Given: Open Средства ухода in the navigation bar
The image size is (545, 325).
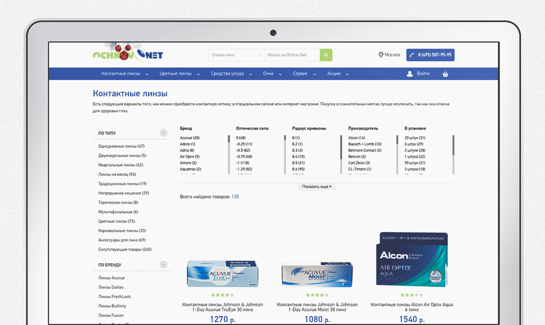Looking at the screenshot, I should tap(227, 73).
